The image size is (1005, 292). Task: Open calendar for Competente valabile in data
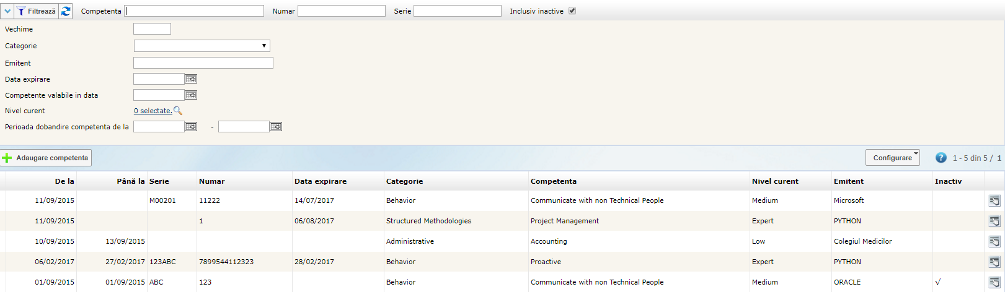pyautogui.click(x=191, y=95)
